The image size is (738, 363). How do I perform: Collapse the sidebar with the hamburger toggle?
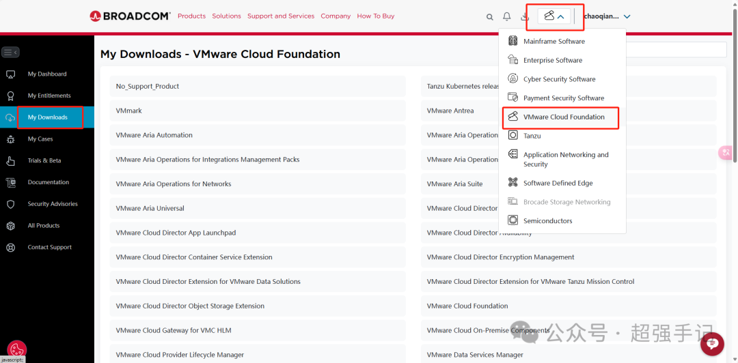pos(10,52)
